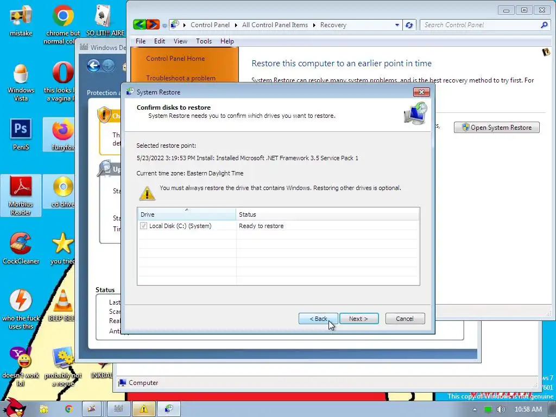Click Cancel in the System Restore dialog

click(405, 318)
